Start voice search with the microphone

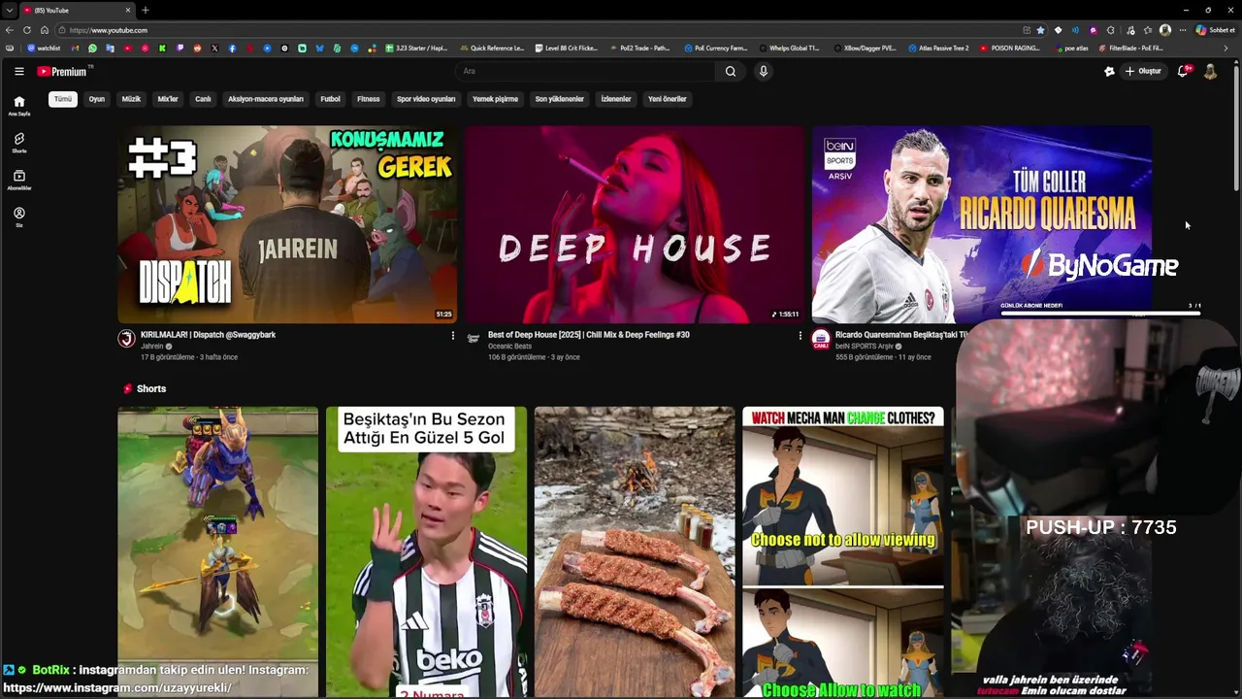click(x=764, y=71)
